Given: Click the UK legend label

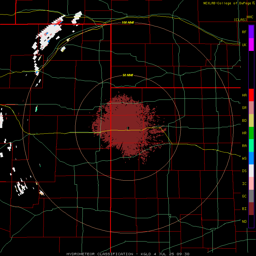Looking at the screenshot, I should pyautogui.click(x=244, y=45).
